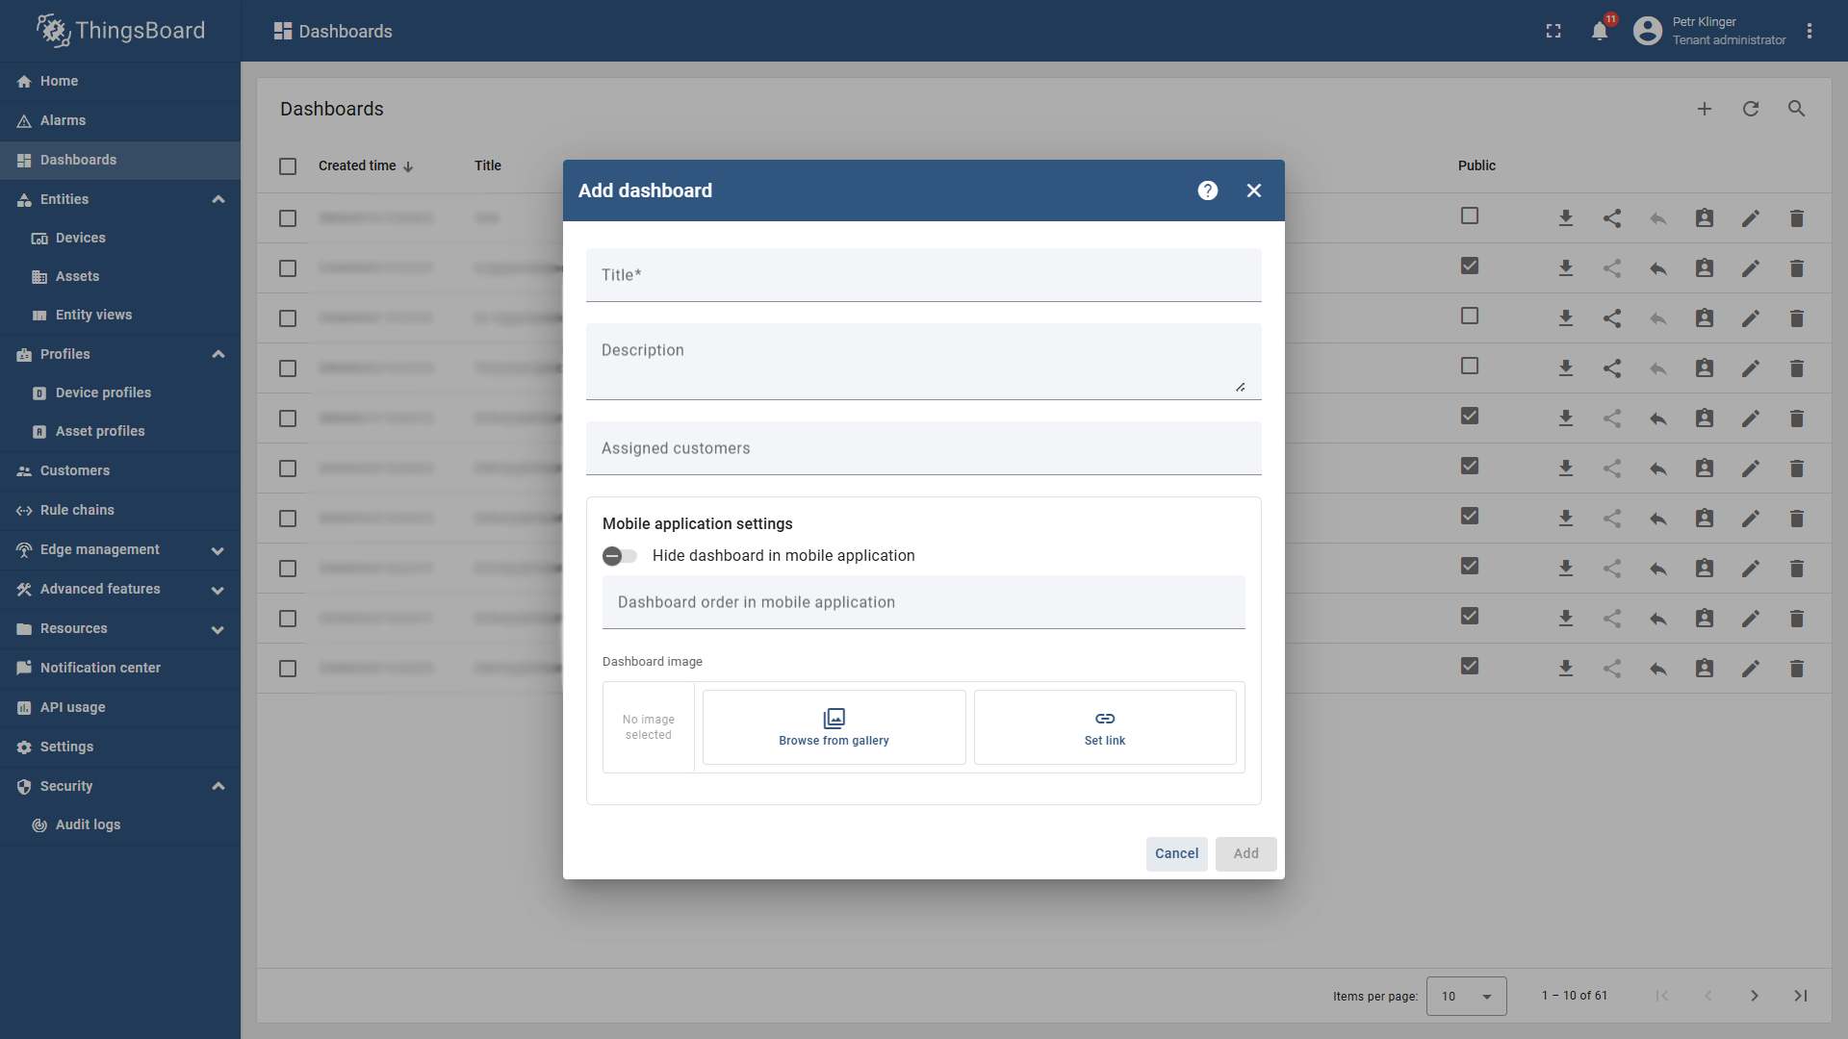The image size is (1848, 1039).
Task: Open the share icon for the second dashboard
Action: tap(1612, 268)
